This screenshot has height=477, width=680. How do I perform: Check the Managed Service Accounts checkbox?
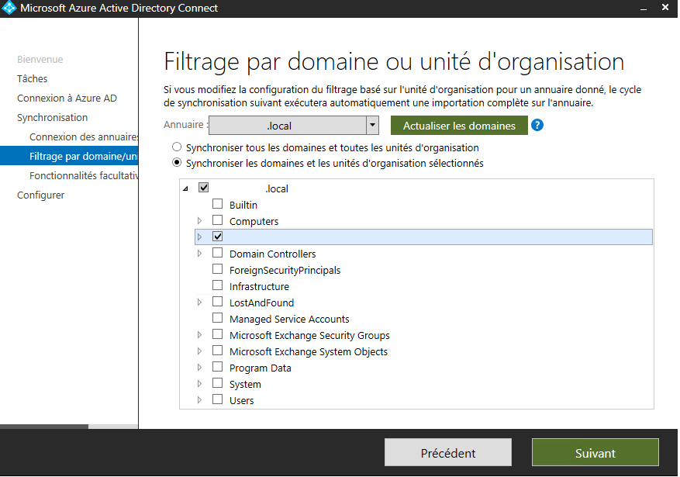point(217,318)
